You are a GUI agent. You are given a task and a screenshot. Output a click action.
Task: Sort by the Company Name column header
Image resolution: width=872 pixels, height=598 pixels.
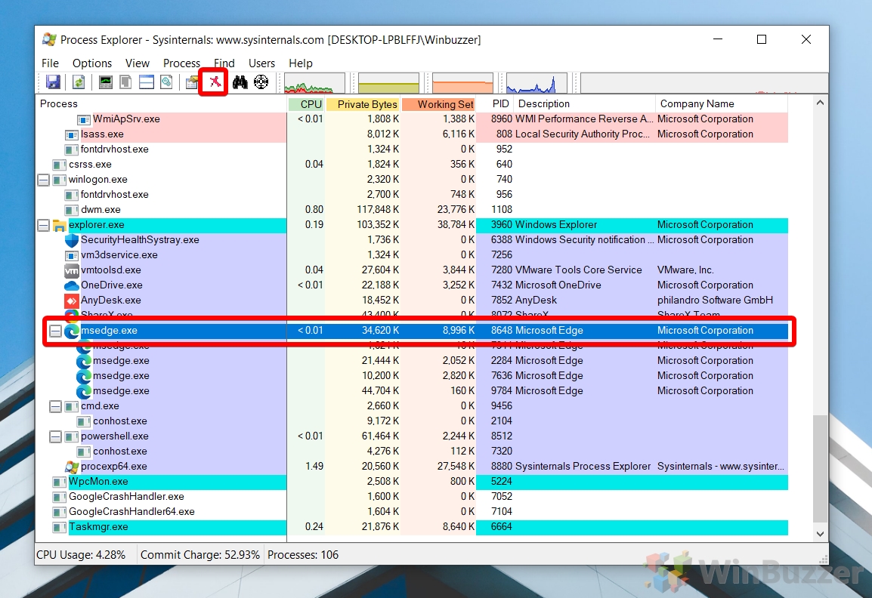coord(722,104)
